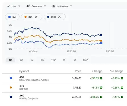Click the orange dot icon in .INX row
Screen dimensions: 127x106
11,87
